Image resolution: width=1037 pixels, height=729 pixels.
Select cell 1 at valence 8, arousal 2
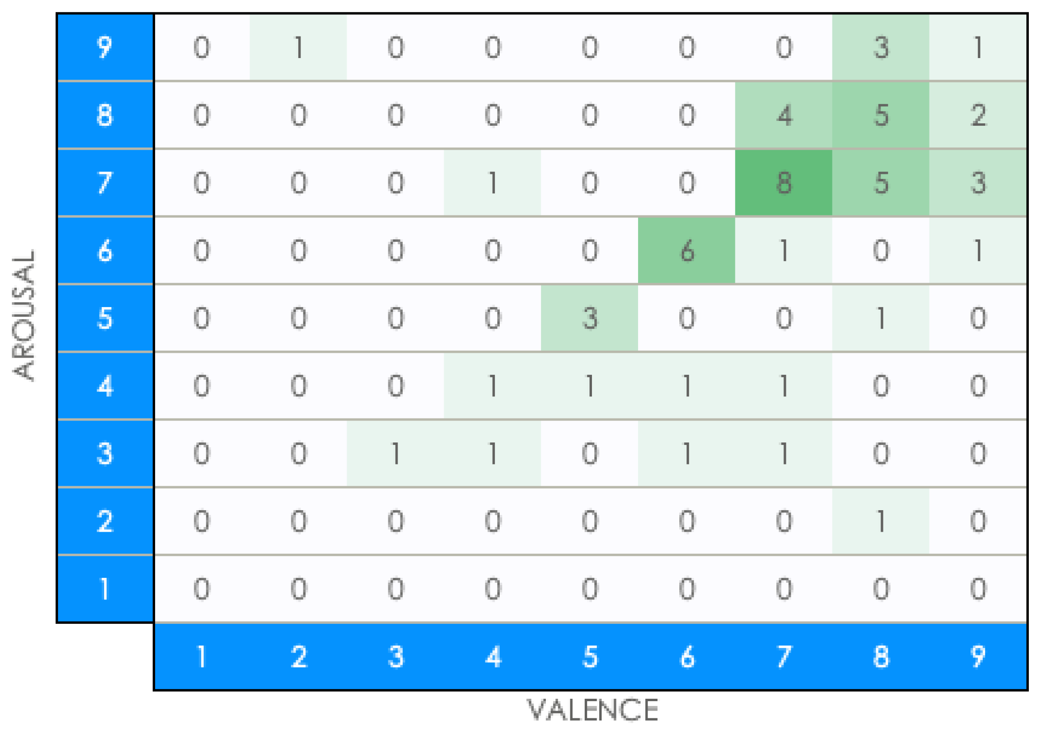pyautogui.click(x=880, y=521)
